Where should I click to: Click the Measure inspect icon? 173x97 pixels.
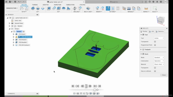[146, 8]
